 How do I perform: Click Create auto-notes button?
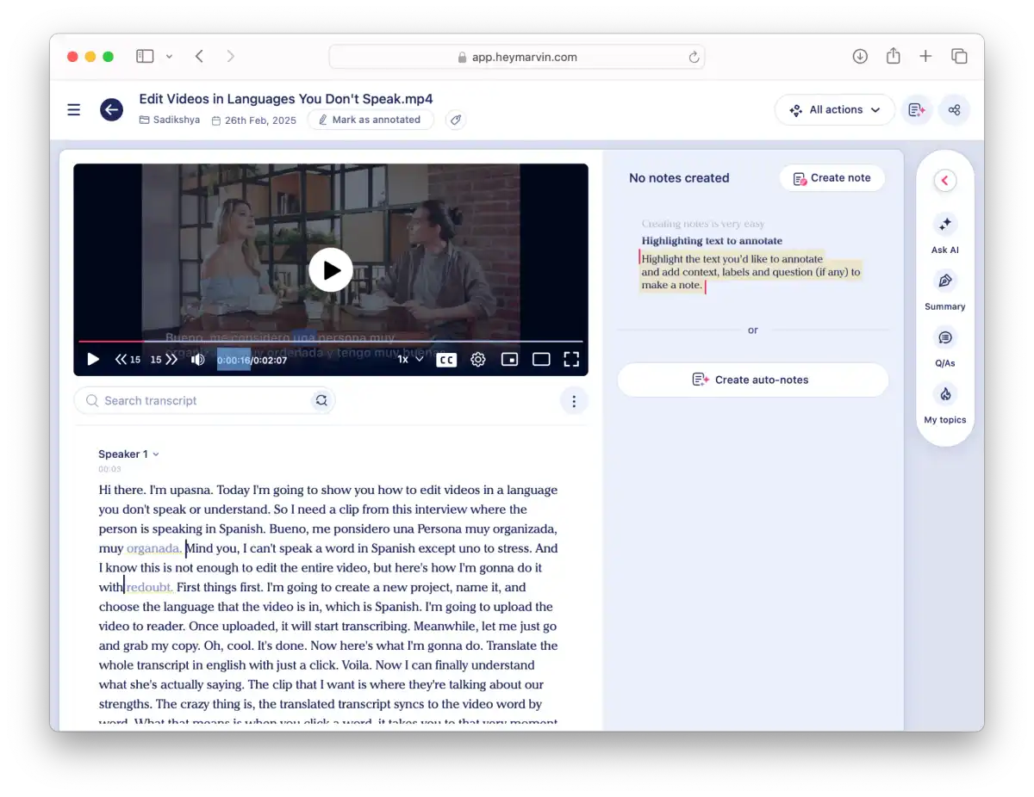point(752,380)
